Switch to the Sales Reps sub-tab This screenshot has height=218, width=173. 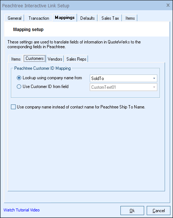pos(76,59)
